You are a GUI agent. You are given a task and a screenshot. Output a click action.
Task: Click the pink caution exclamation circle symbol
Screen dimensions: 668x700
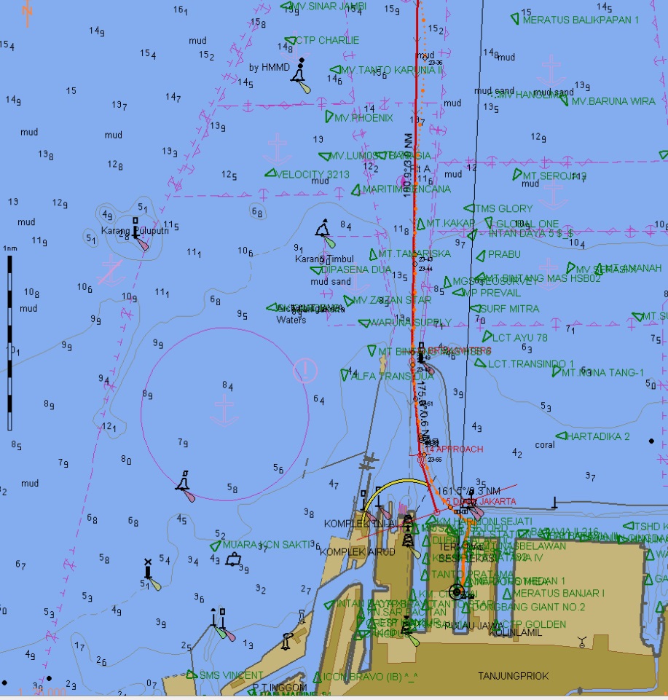pyautogui.click(x=305, y=370)
